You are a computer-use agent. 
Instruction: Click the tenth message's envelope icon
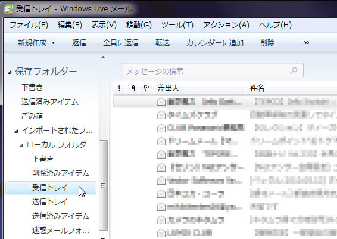click(x=161, y=220)
